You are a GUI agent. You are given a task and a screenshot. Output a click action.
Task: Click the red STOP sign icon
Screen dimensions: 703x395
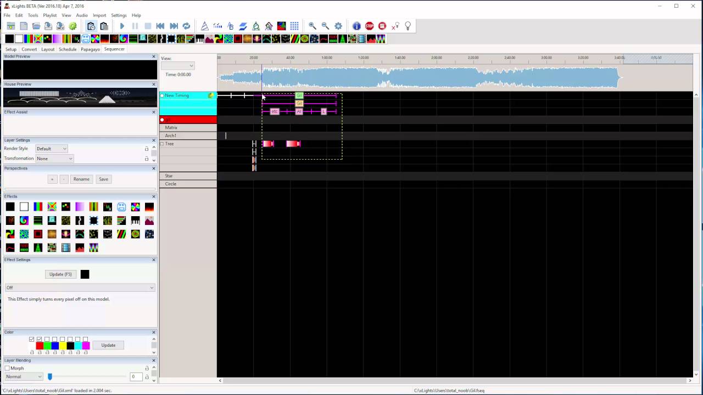(369, 26)
